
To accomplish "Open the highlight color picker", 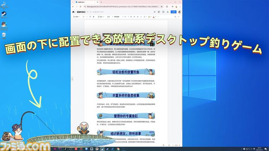I will (x=149, y=17).
